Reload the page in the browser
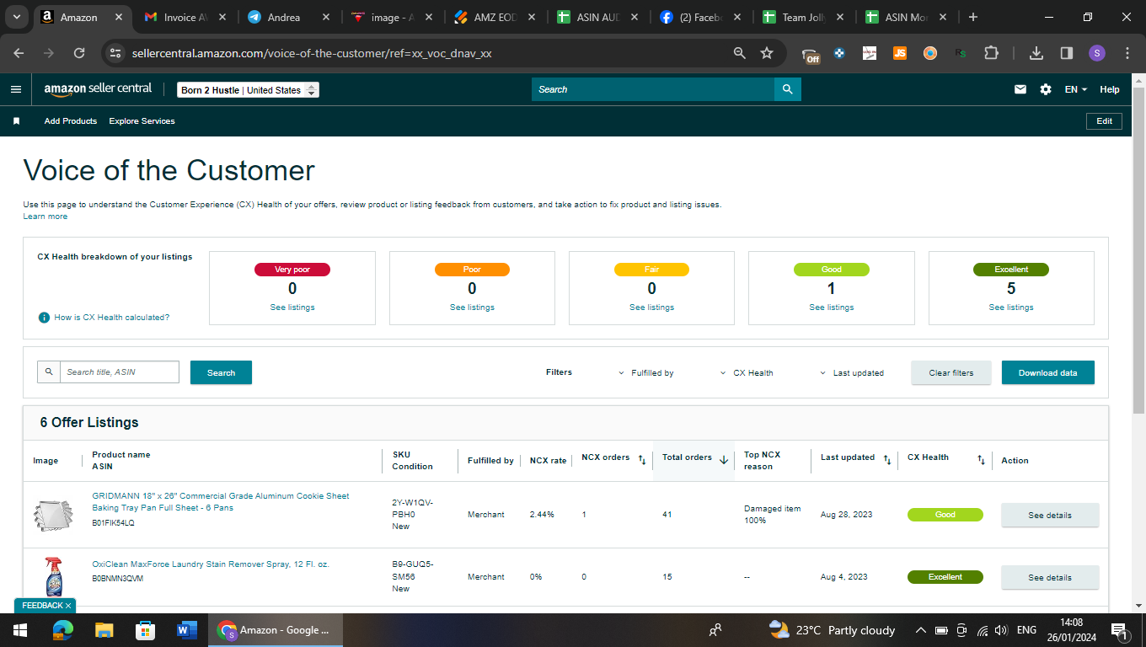Screen dimensions: 1146x647 [x=79, y=53]
